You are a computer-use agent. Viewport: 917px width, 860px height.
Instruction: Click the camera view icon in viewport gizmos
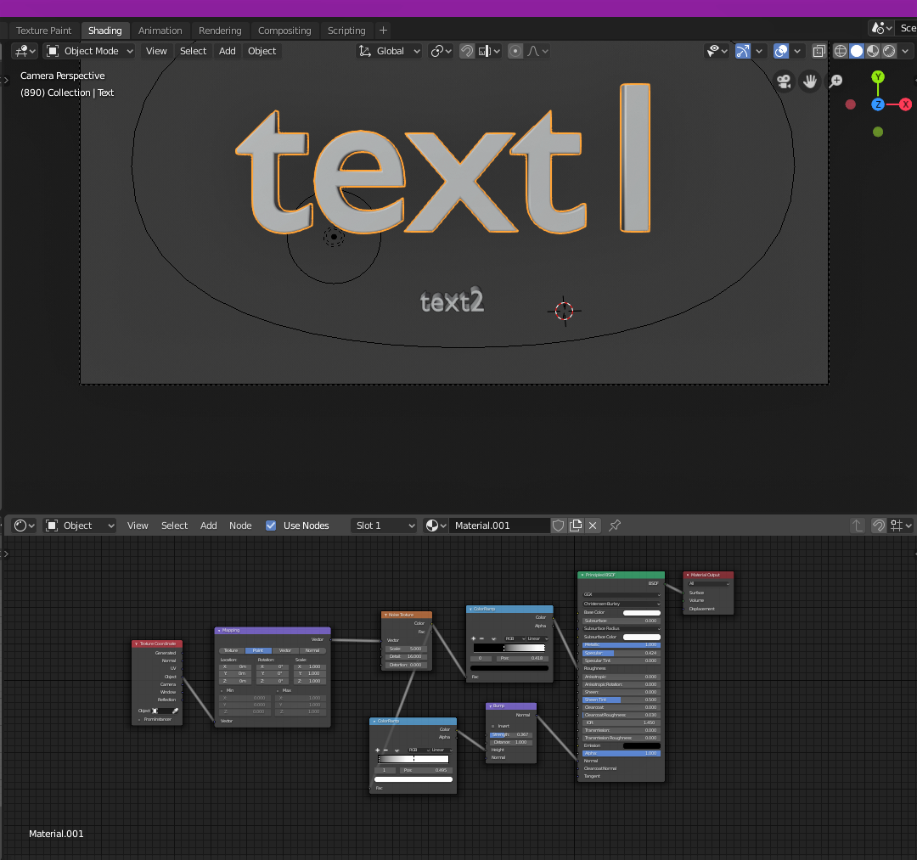(x=783, y=81)
